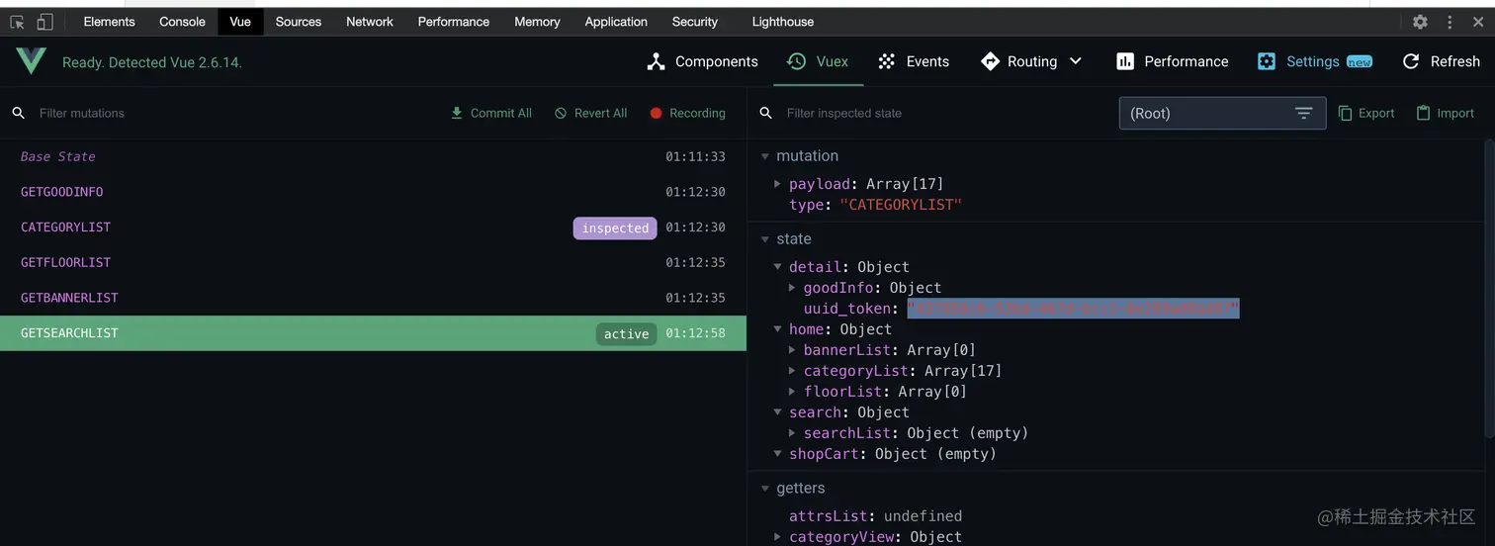1495x546 pixels.
Task: Click Revert All button
Action: click(x=591, y=113)
